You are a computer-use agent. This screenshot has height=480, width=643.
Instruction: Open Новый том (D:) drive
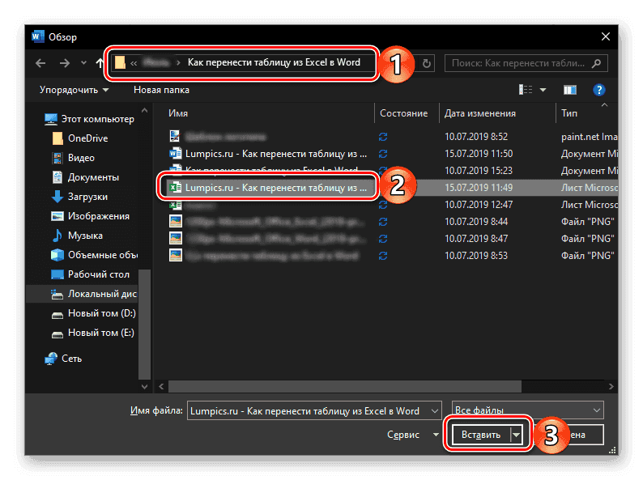93,313
